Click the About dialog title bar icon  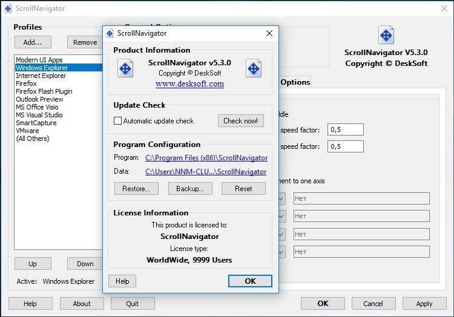click(110, 33)
